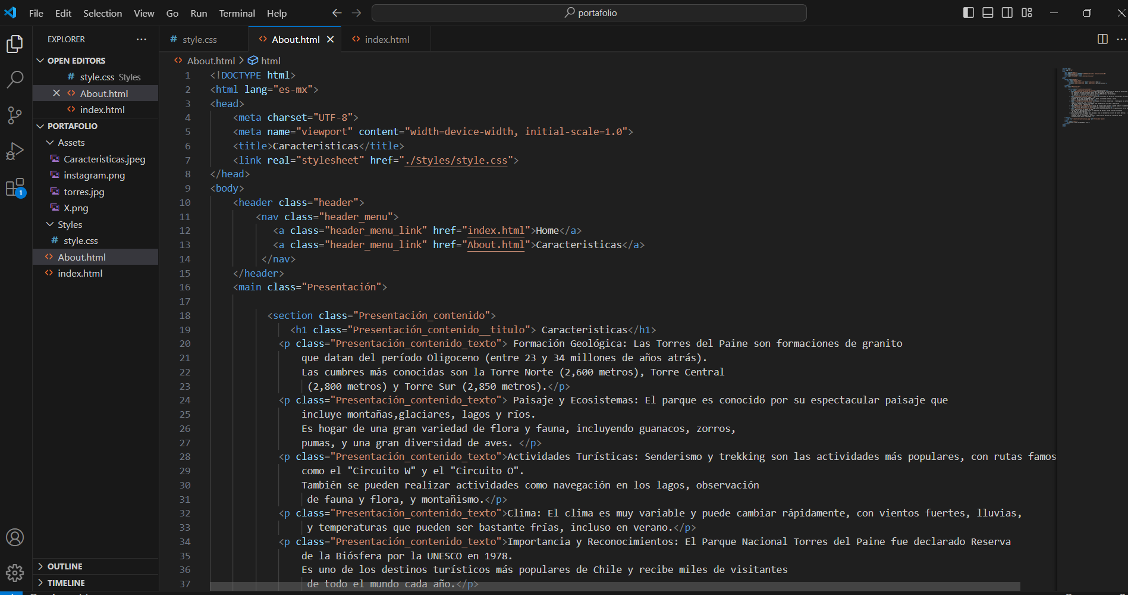Open the Terminal menu
Image resolution: width=1128 pixels, height=595 pixels.
pyautogui.click(x=237, y=13)
